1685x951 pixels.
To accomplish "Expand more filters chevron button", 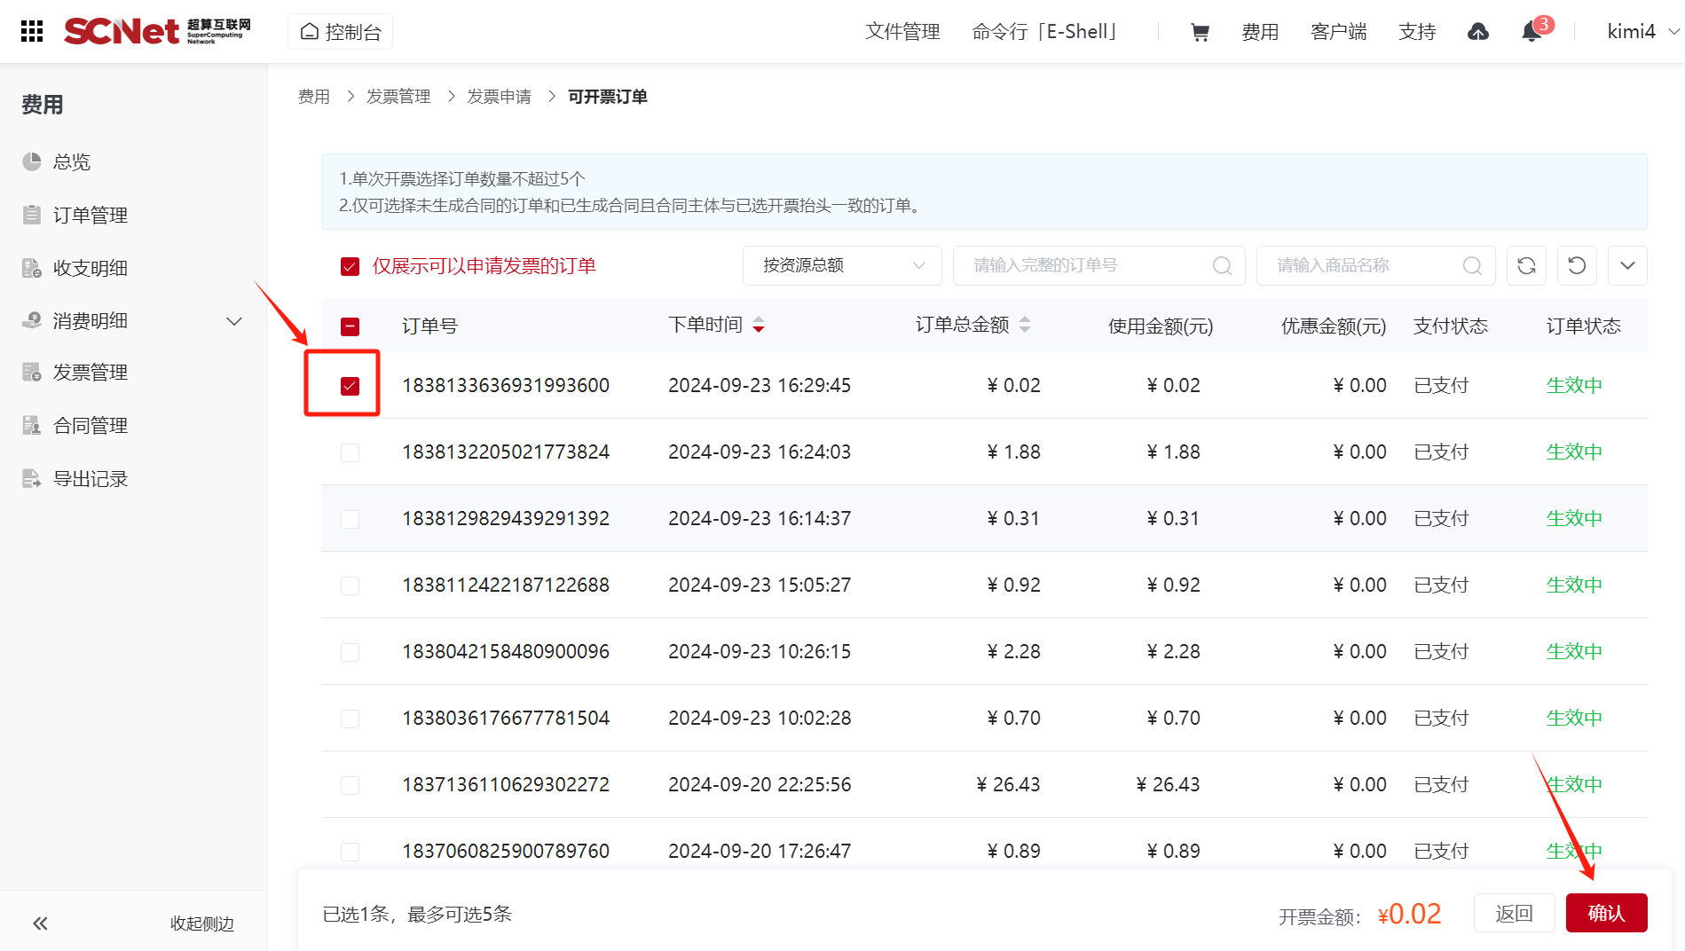I will [1627, 265].
